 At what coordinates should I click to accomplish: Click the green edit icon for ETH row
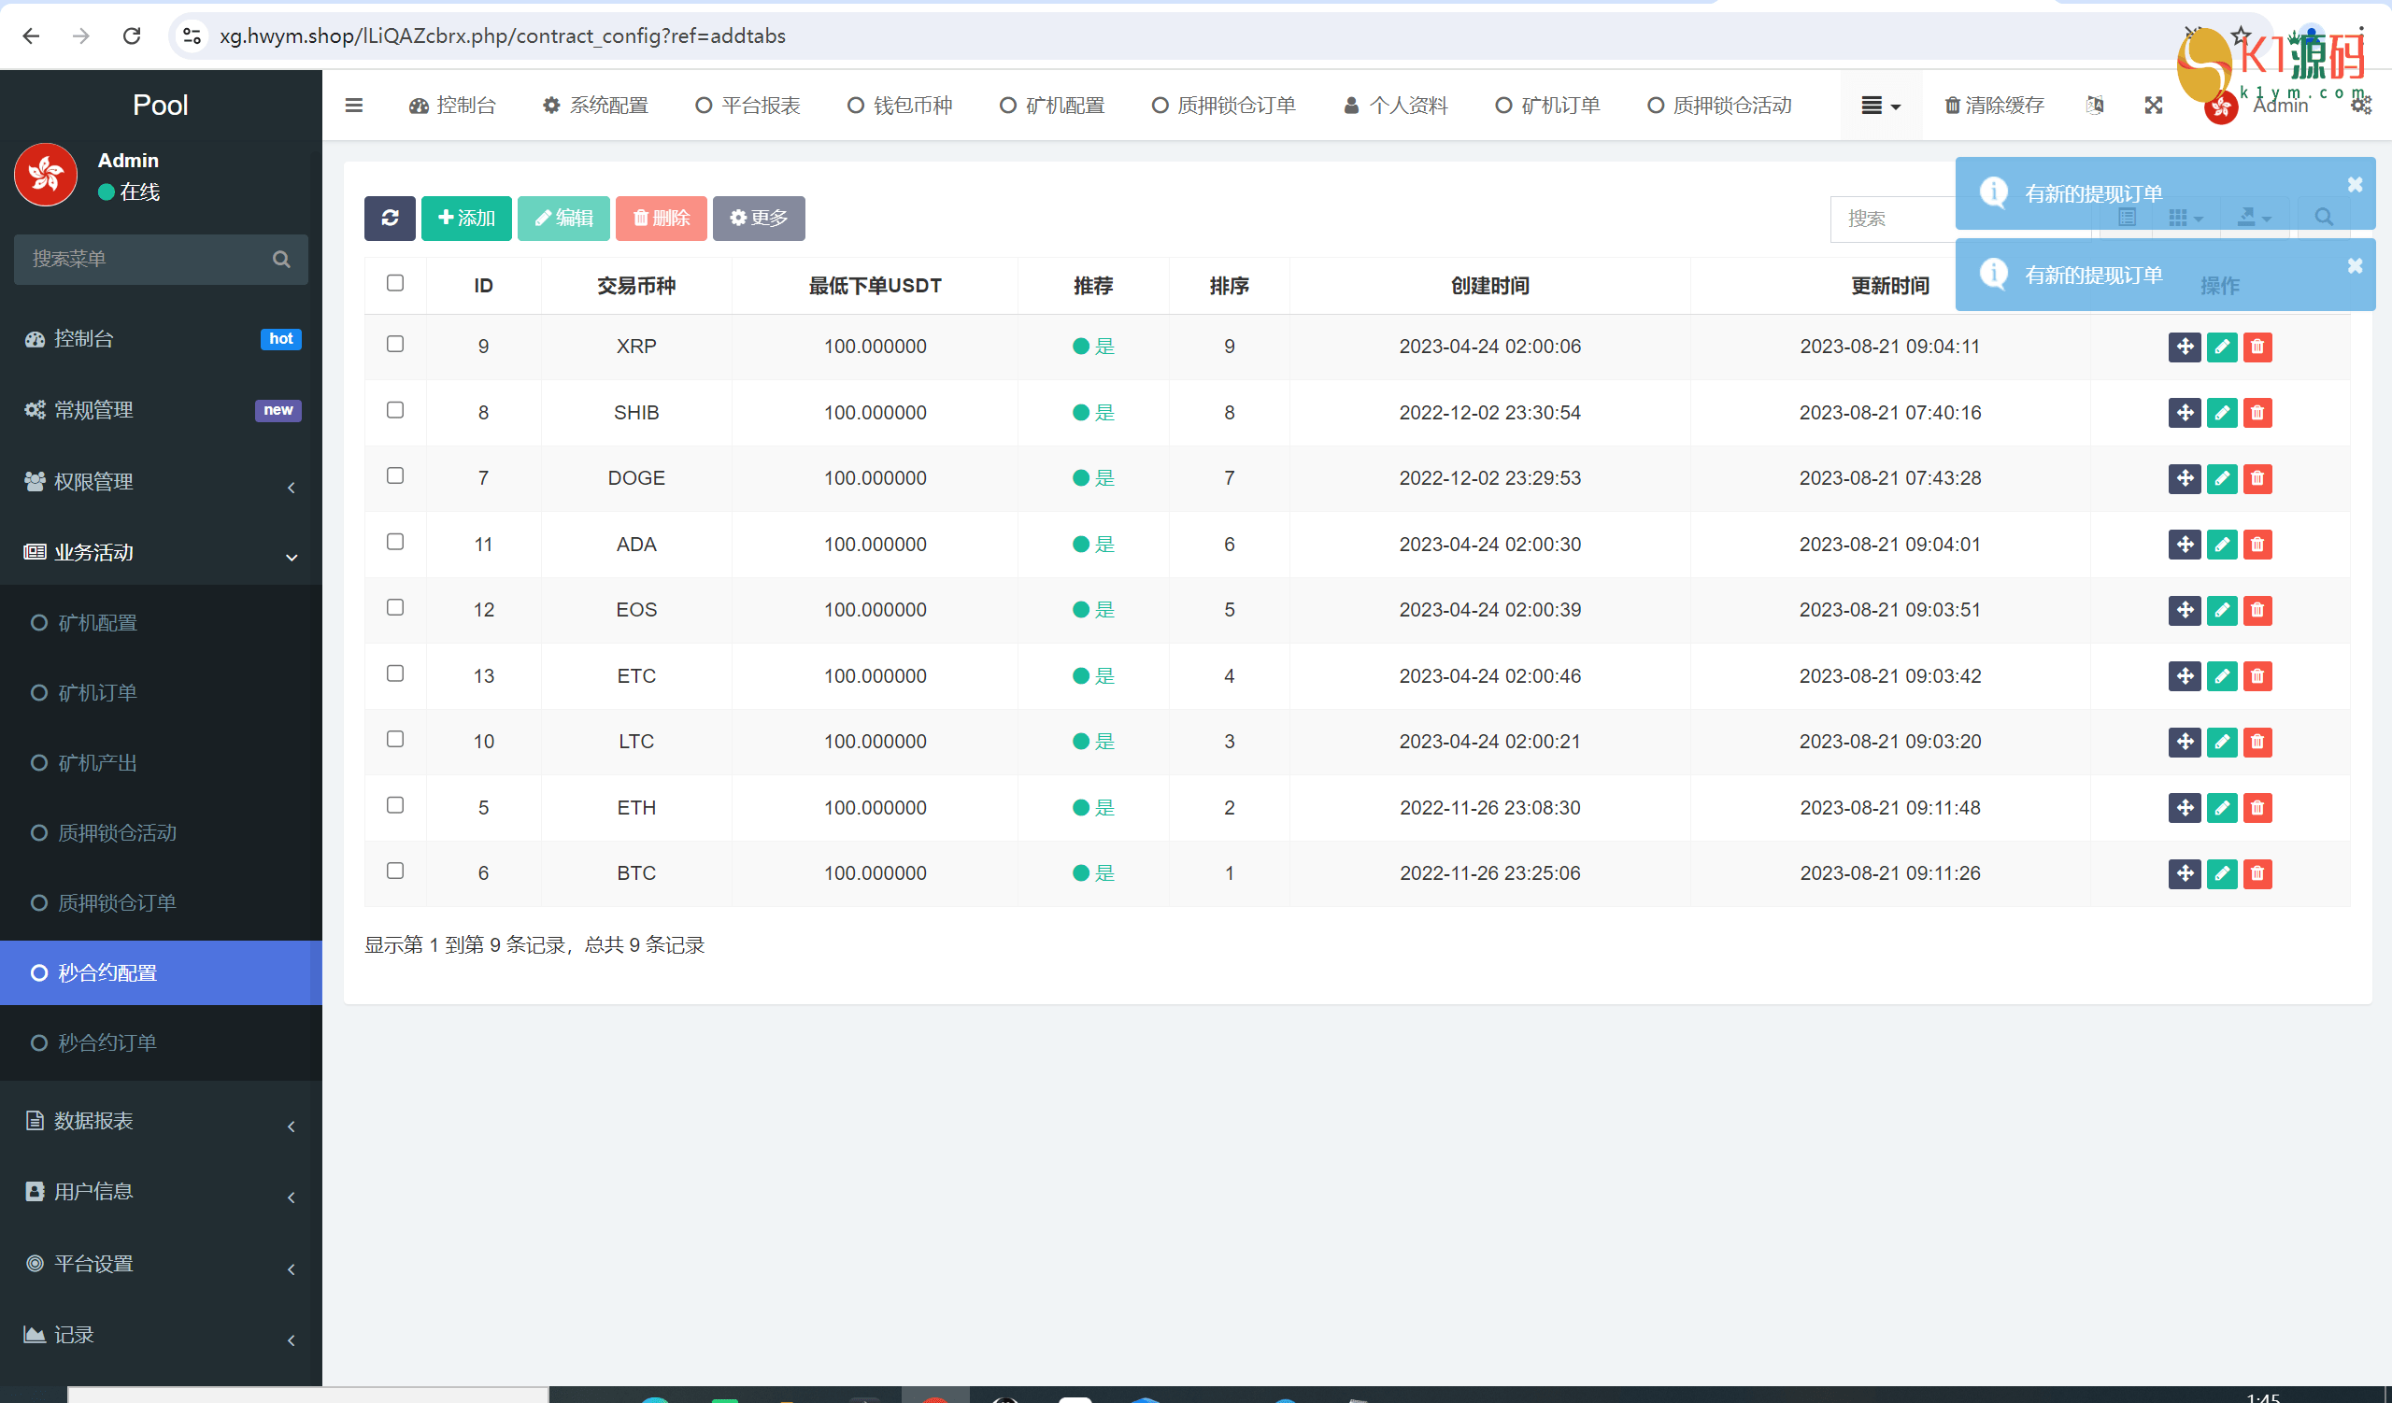(x=2221, y=807)
